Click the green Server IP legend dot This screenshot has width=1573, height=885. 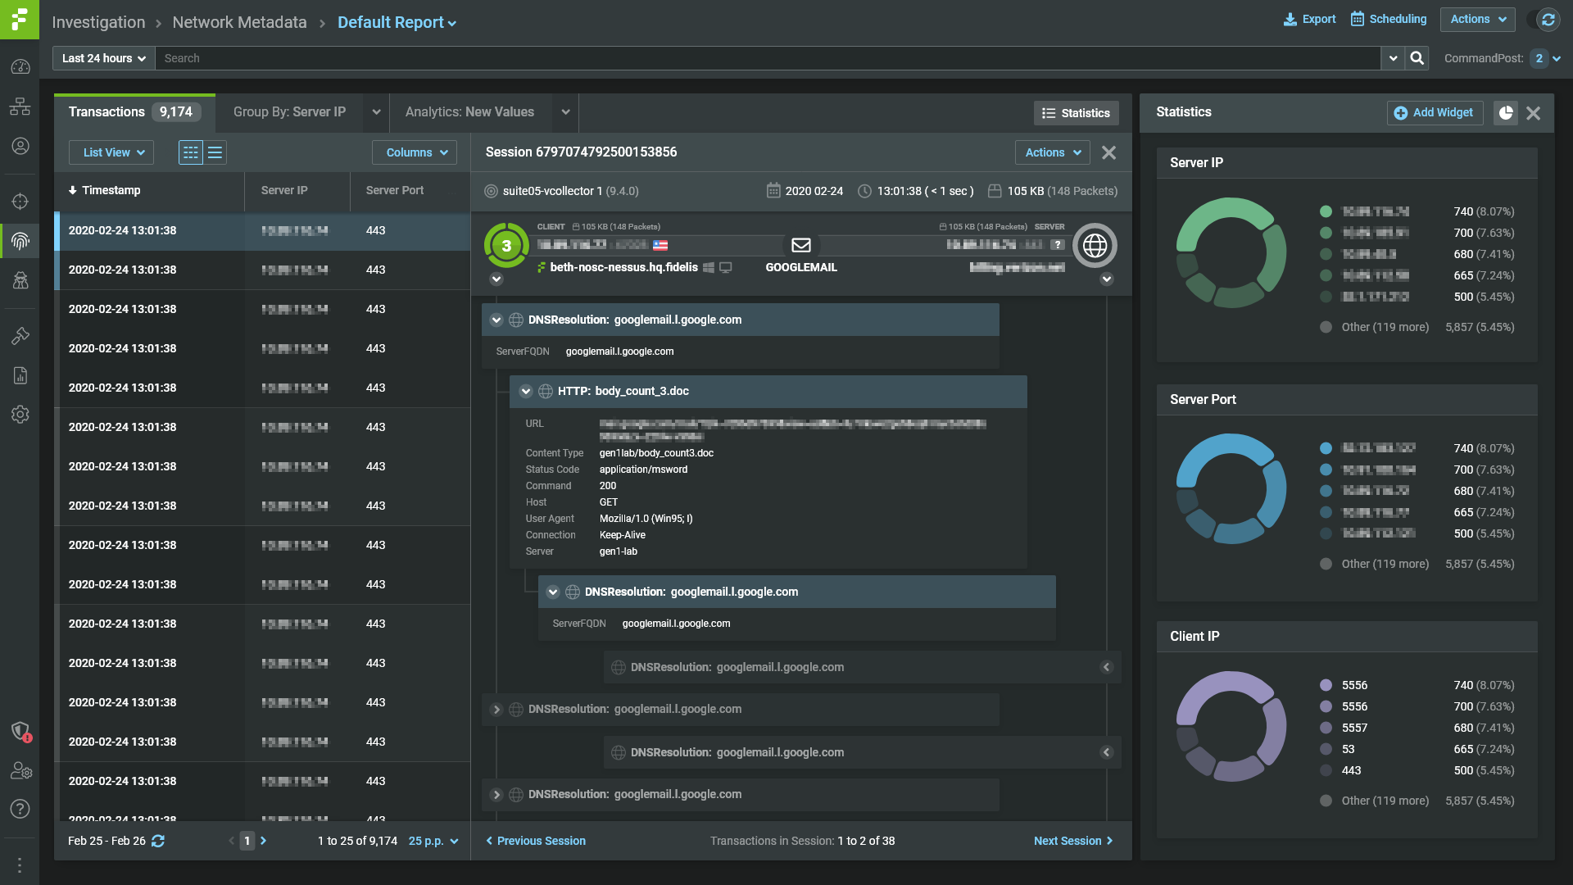[1326, 211]
